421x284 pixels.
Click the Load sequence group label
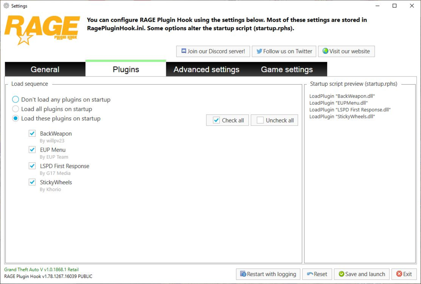coord(29,84)
